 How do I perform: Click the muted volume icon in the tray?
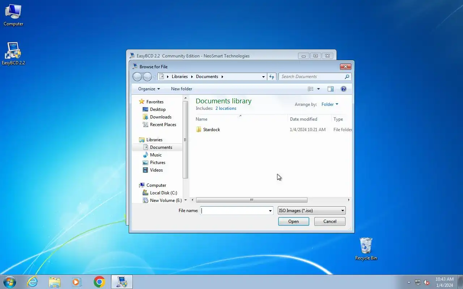tap(426, 282)
